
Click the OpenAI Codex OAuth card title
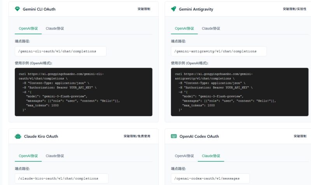click(199, 136)
